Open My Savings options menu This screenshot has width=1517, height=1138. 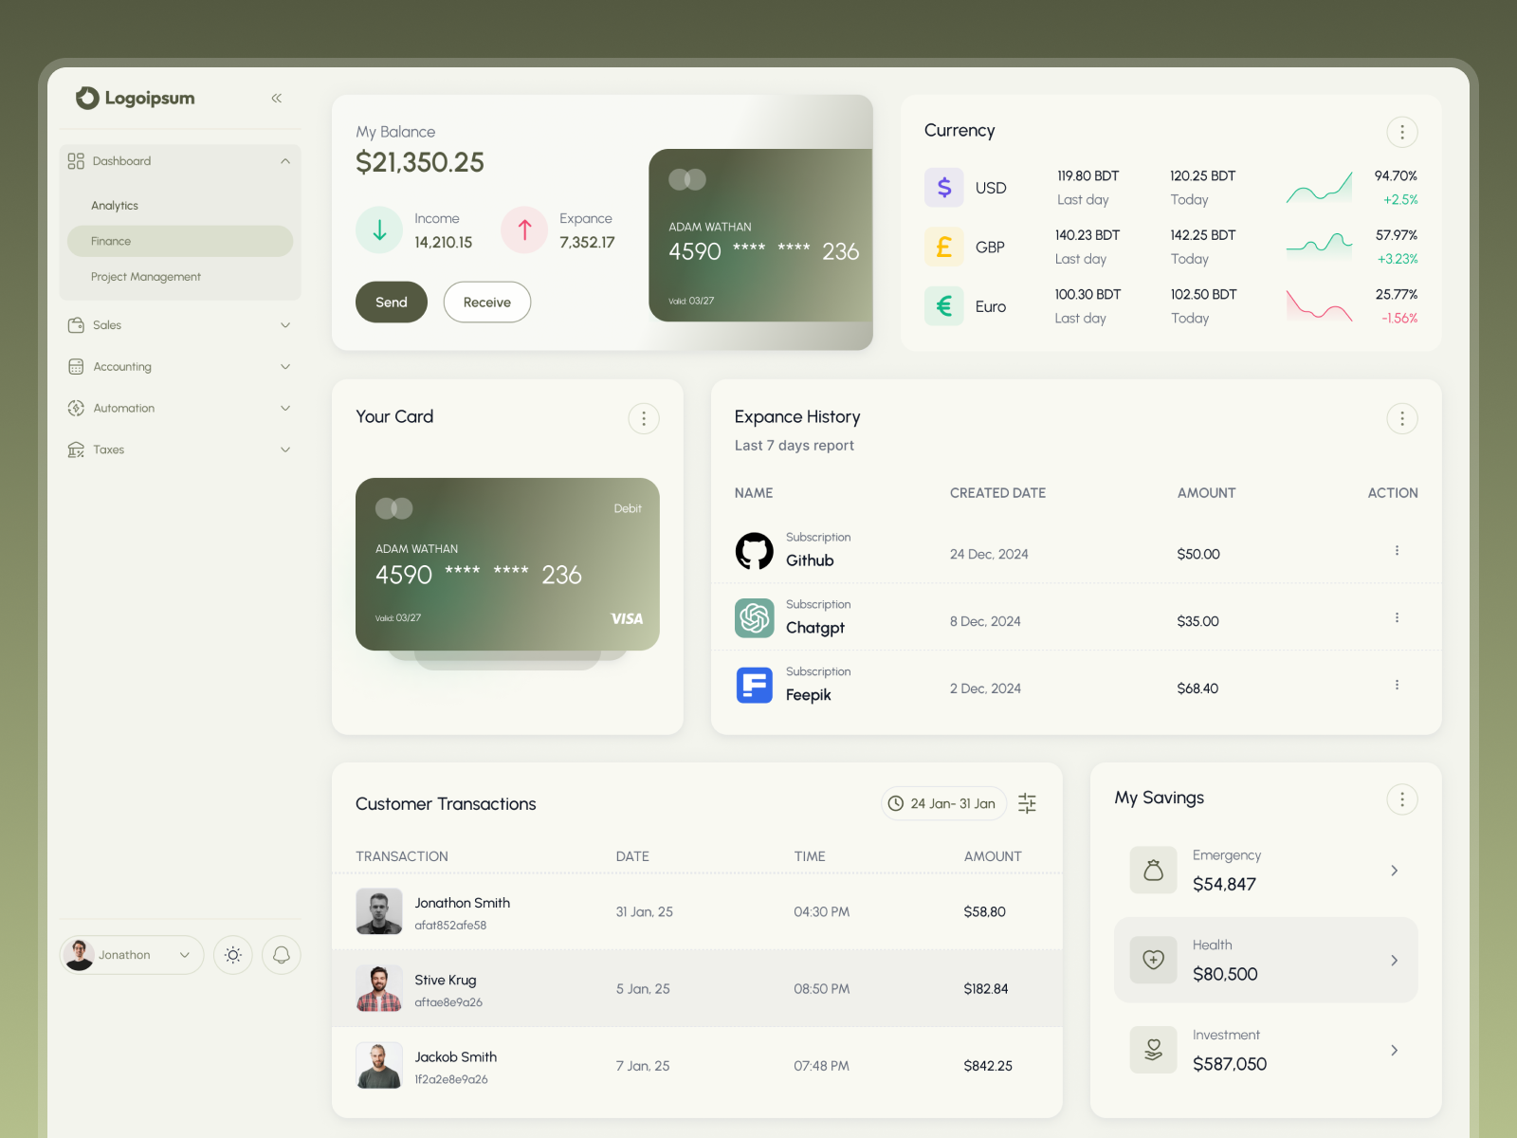[x=1402, y=799]
